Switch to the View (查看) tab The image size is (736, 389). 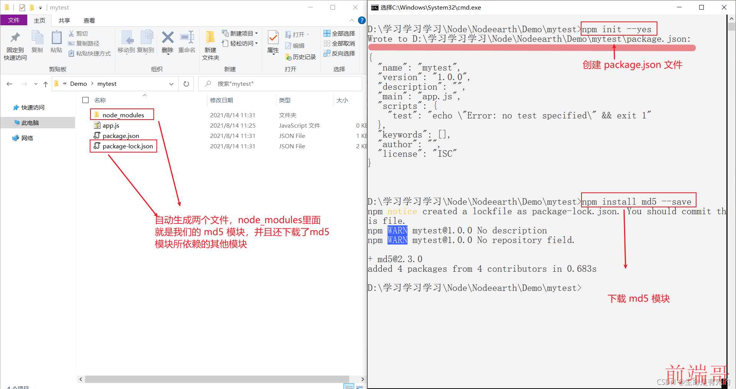(89, 20)
